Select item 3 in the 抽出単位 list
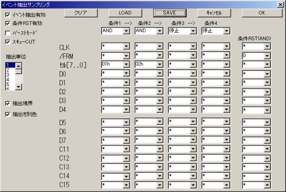This screenshot has height=192, width=286. tap(8, 74)
